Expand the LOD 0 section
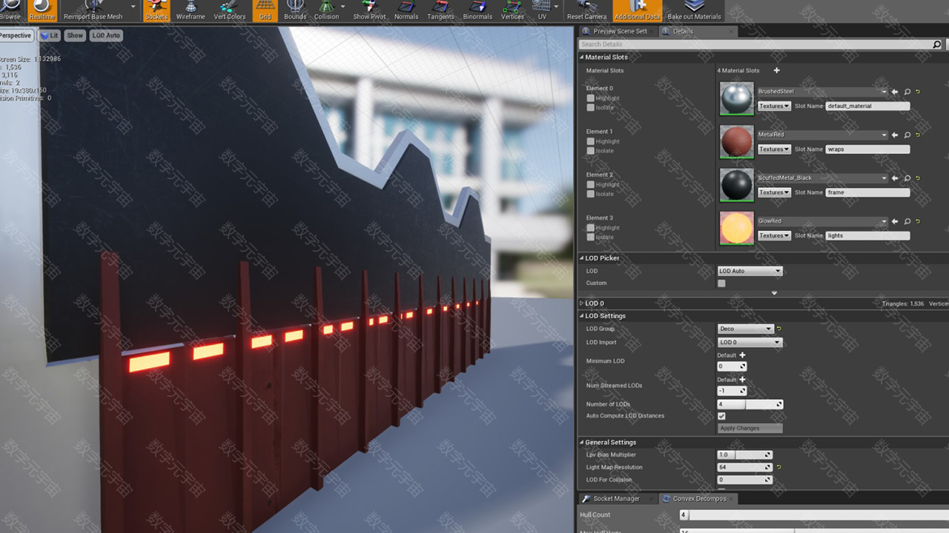The image size is (949, 533). (x=581, y=304)
